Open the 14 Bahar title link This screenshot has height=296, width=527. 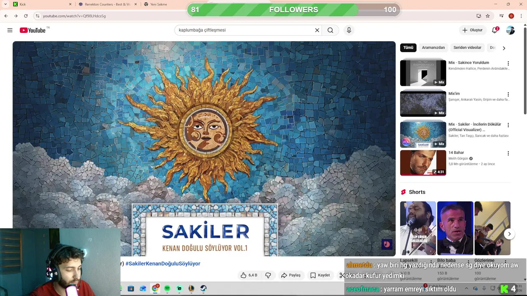coord(456,153)
